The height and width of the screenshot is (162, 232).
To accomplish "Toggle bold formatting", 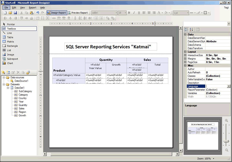I will coord(129,13).
